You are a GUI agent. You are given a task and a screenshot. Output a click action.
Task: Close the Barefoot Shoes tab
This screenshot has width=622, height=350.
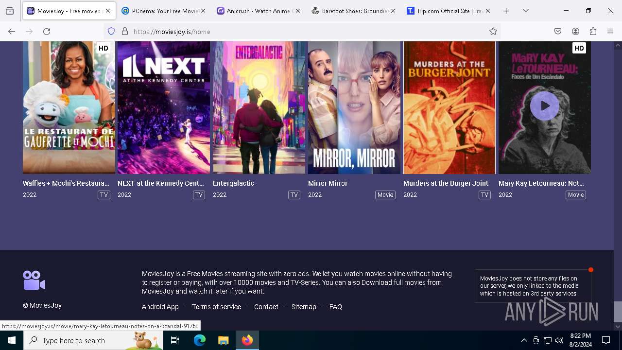pyautogui.click(x=393, y=11)
